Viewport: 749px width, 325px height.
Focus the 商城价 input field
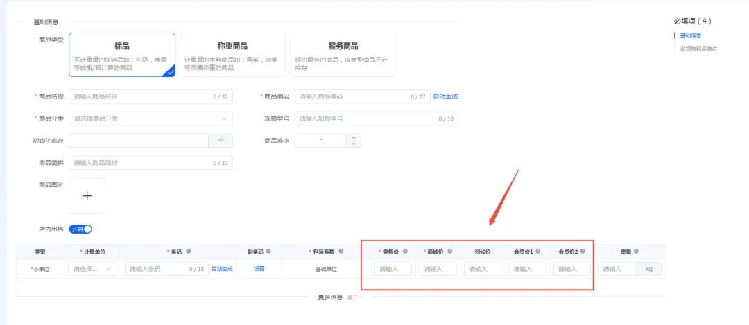click(438, 269)
